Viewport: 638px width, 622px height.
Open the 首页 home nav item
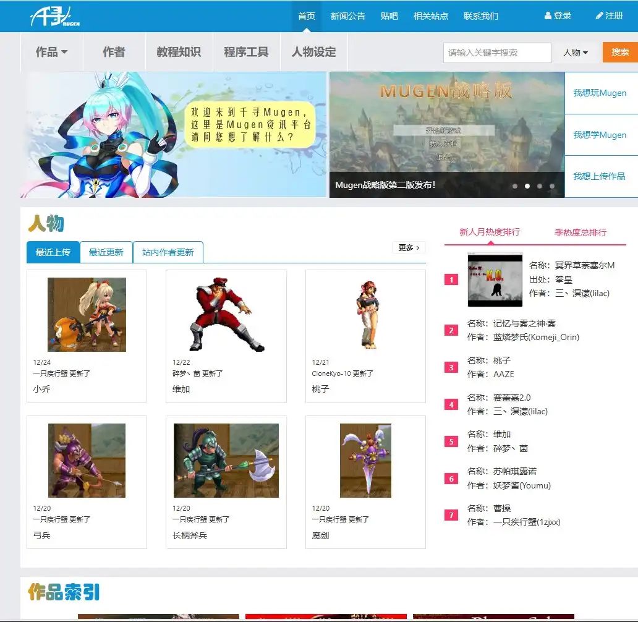[x=307, y=16]
